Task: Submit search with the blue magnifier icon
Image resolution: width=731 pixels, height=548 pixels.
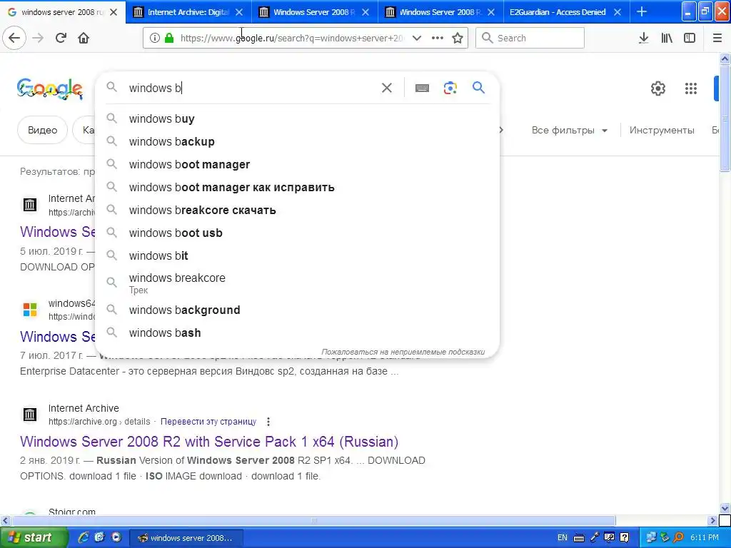Action: (x=478, y=87)
